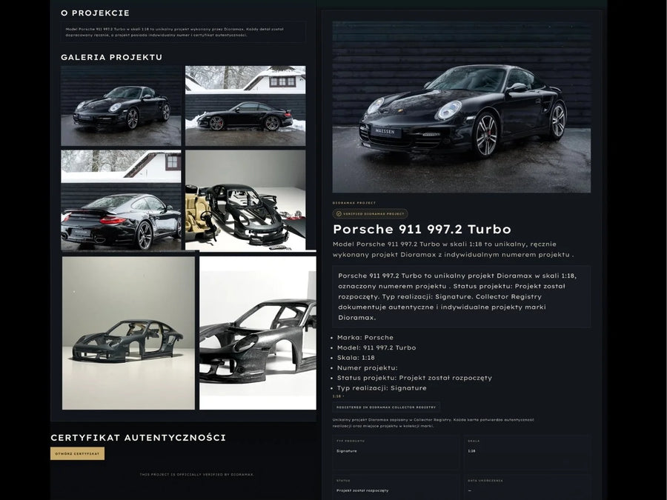Click the large Porsche hero image
The width and height of the screenshot is (667, 500).
(x=462, y=107)
